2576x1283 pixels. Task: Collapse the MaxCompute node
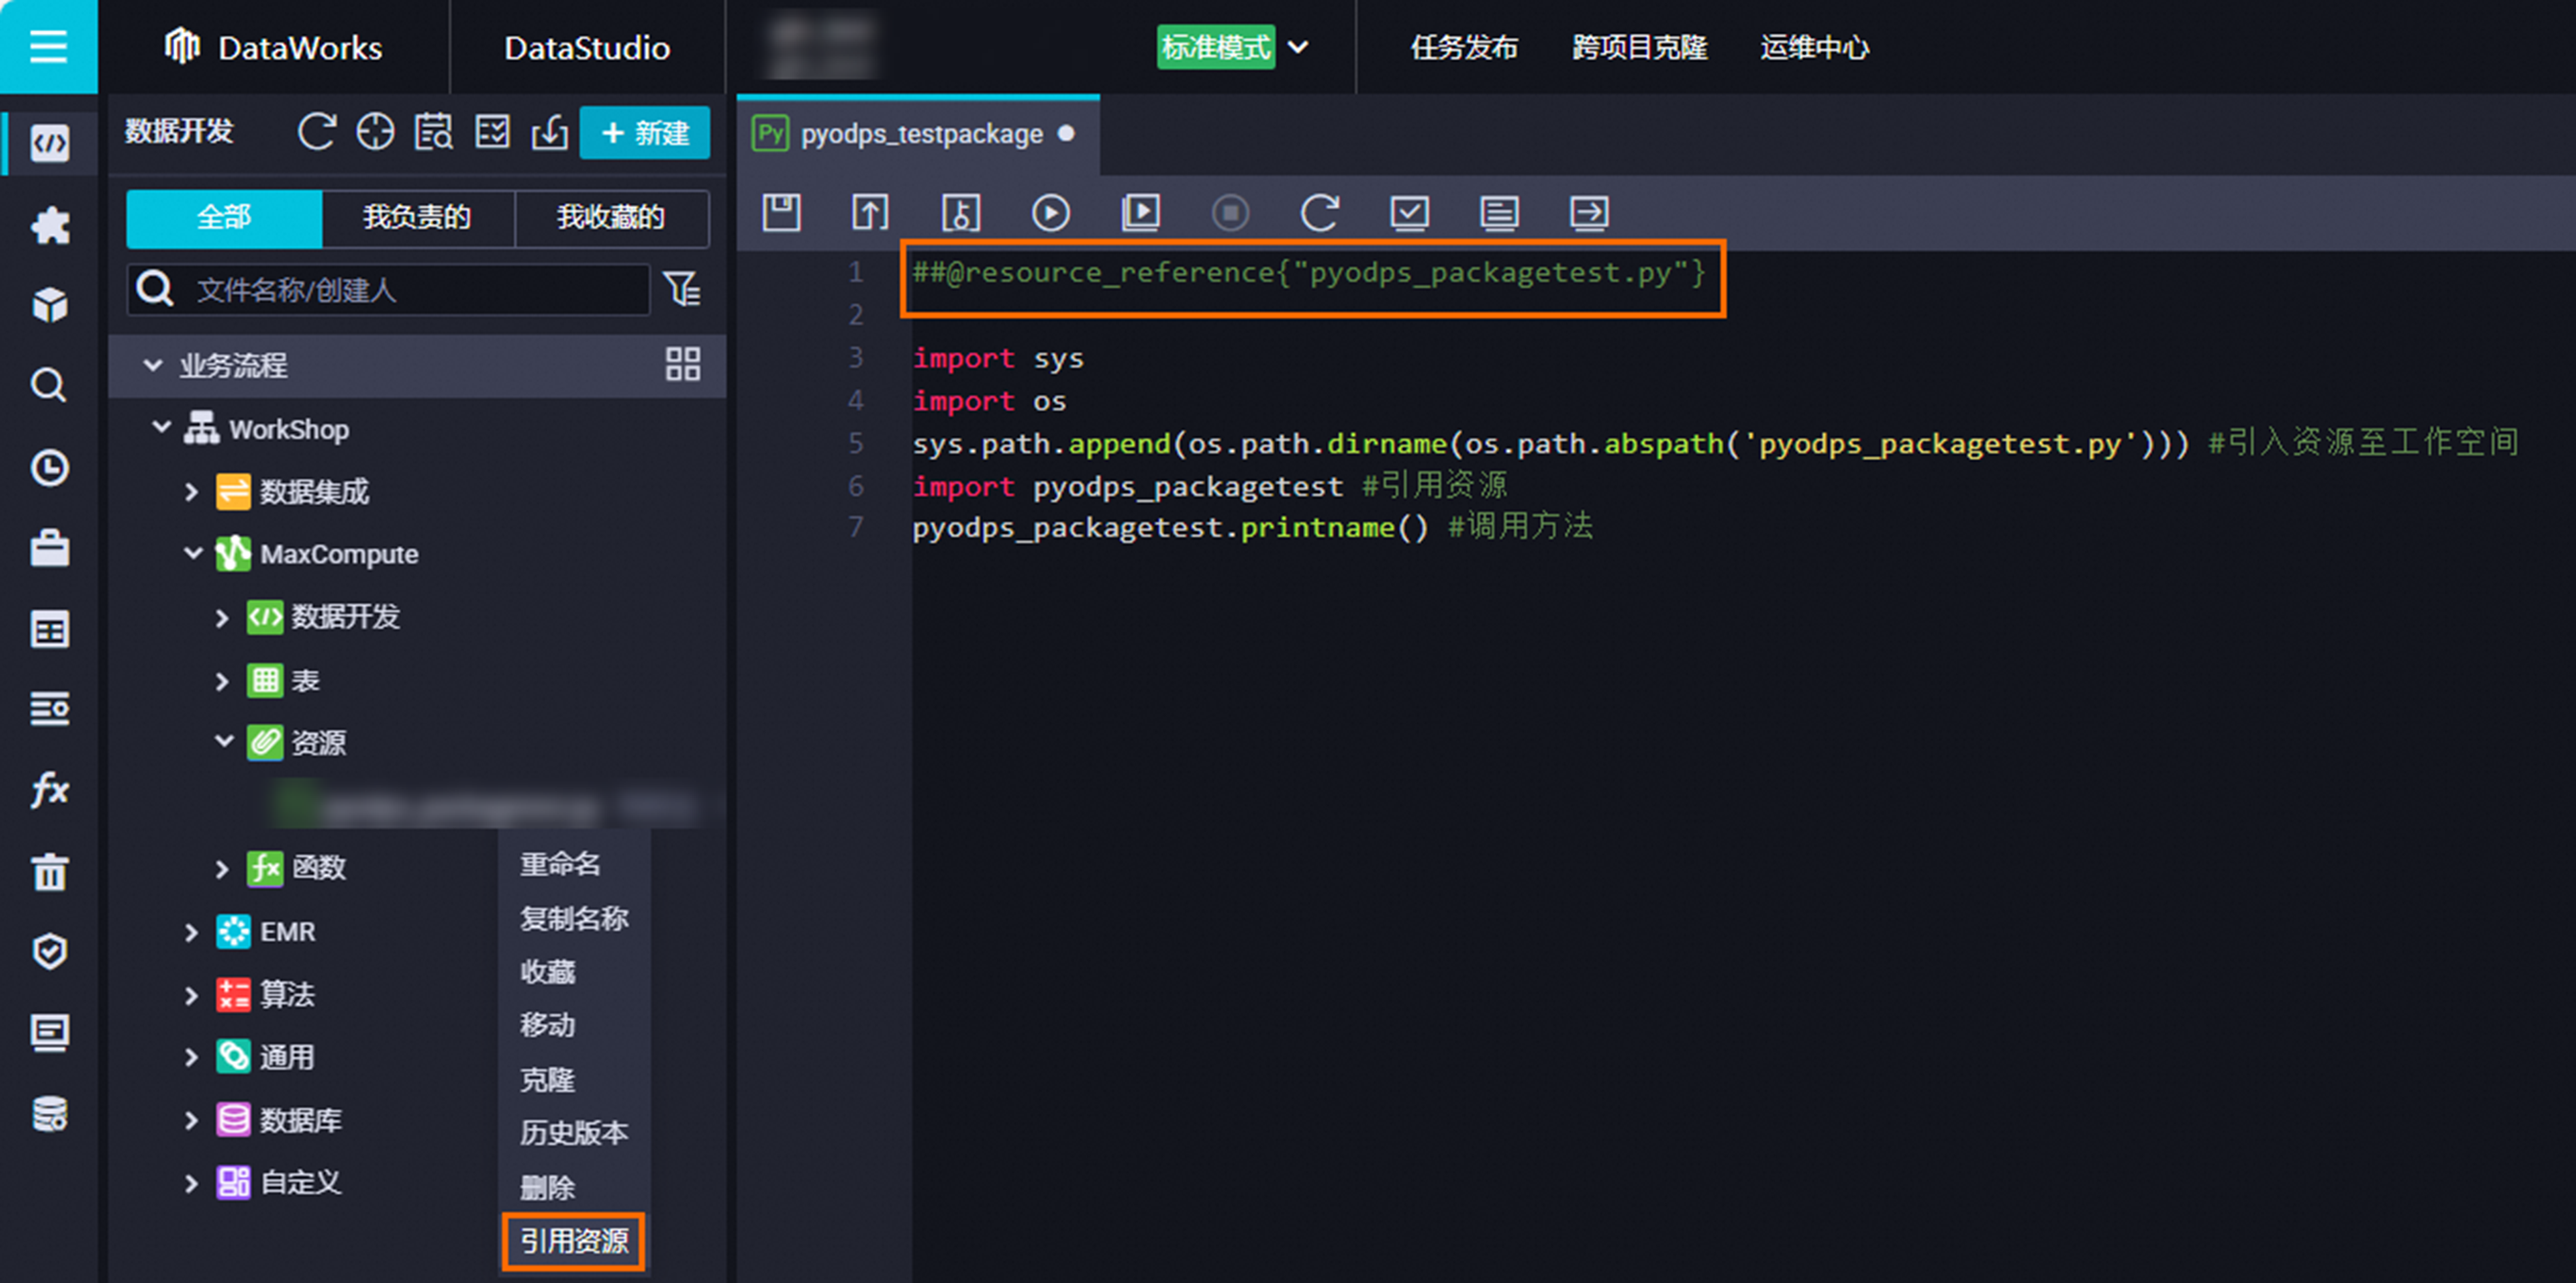click(x=193, y=553)
